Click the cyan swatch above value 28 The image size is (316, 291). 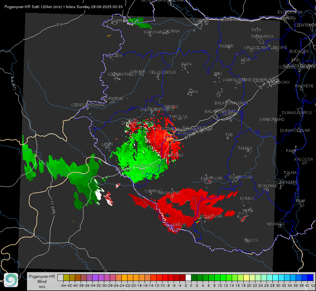point(276,277)
